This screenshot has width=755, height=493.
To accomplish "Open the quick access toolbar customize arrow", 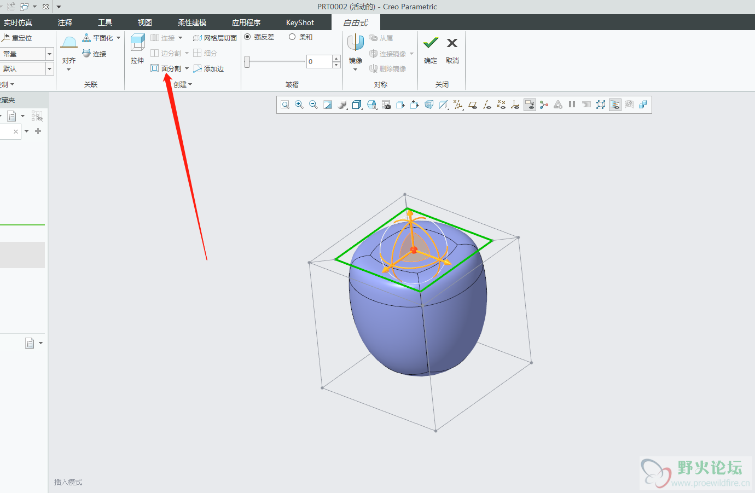I will tap(59, 7).
